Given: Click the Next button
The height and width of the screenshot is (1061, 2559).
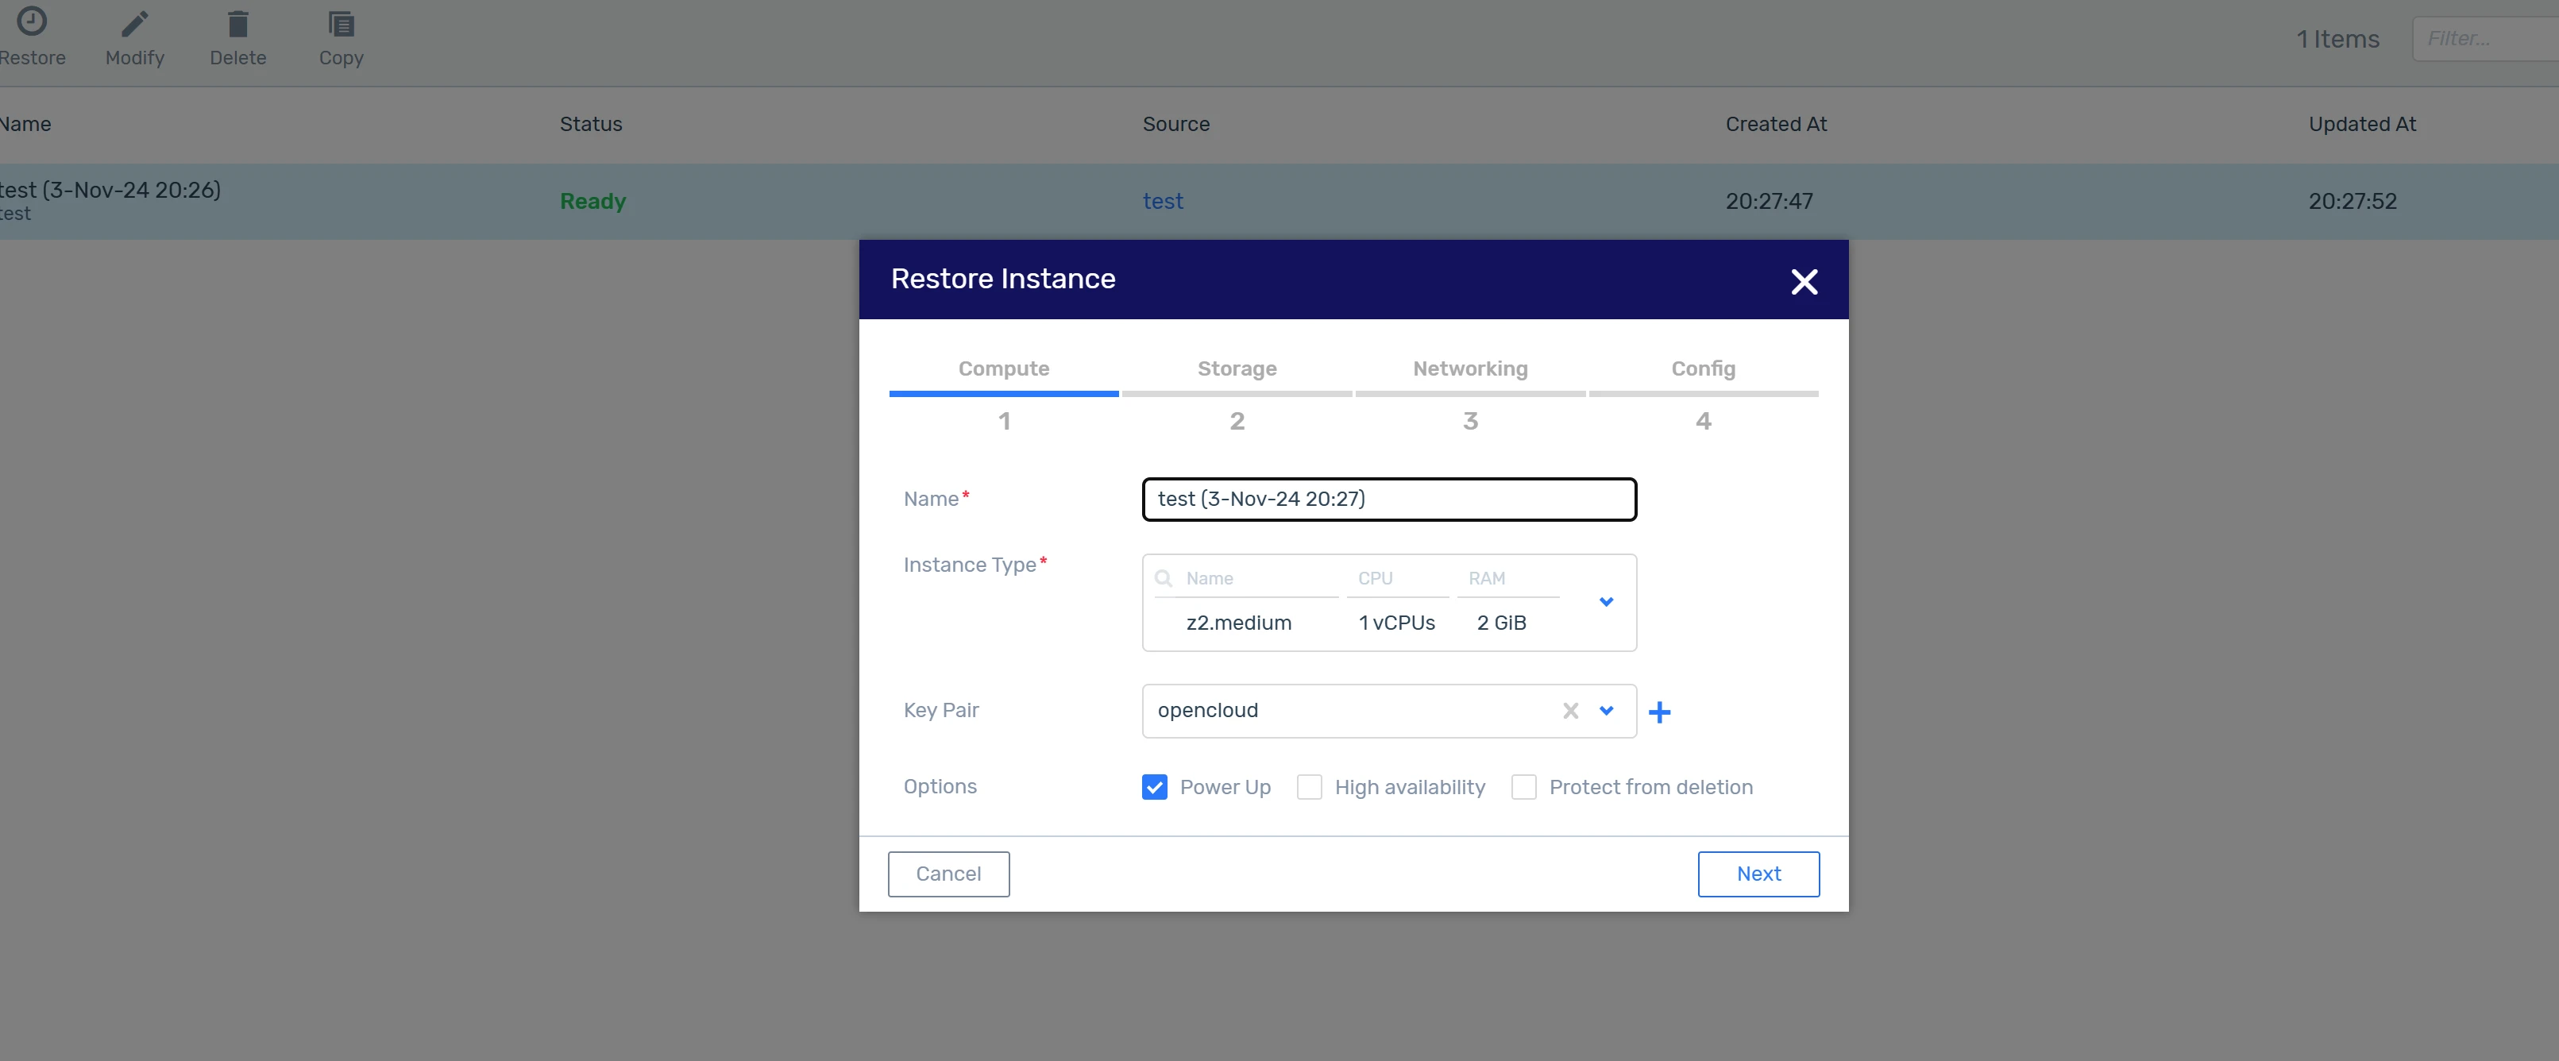Looking at the screenshot, I should pyautogui.click(x=1758, y=874).
